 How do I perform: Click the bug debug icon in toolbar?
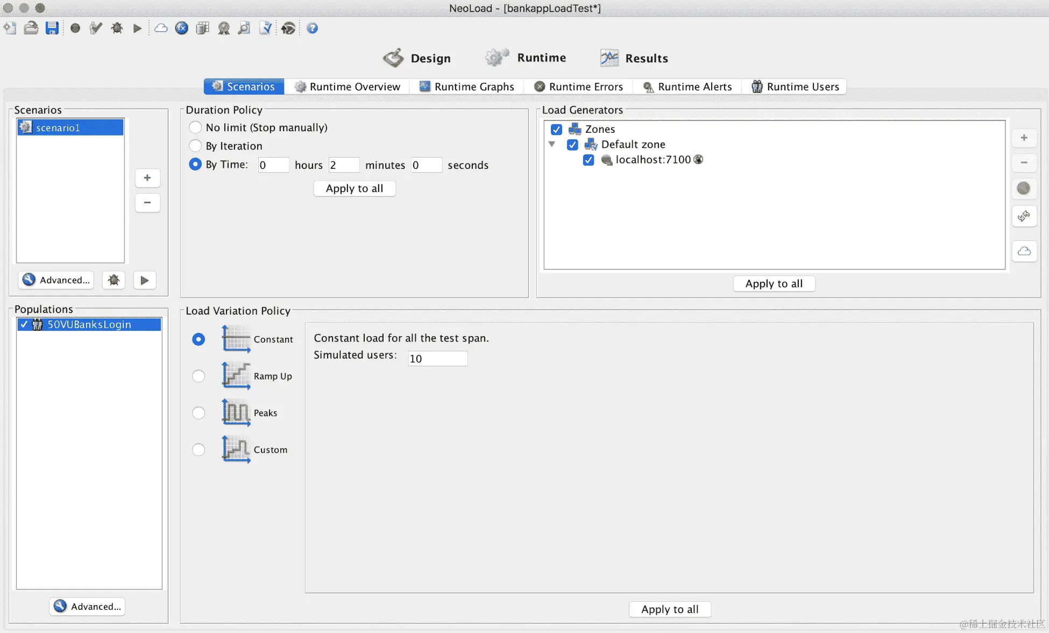pos(117,29)
